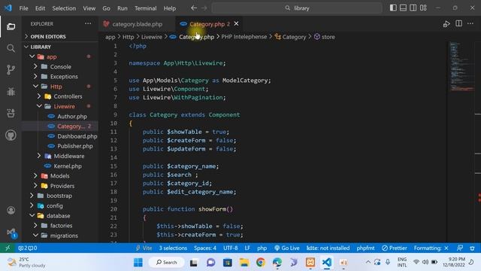481x271 pixels.
Task: Open Chrome from the taskbar
Action: pos(261,263)
